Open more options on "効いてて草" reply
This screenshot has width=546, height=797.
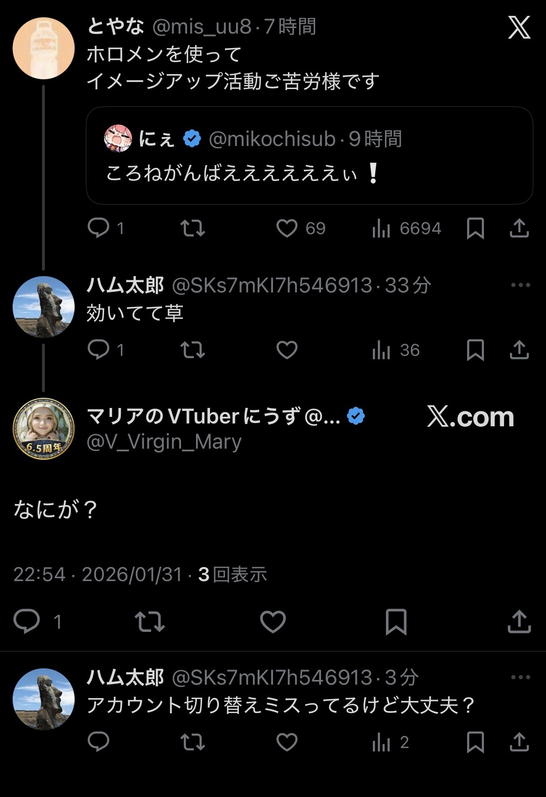tap(521, 285)
